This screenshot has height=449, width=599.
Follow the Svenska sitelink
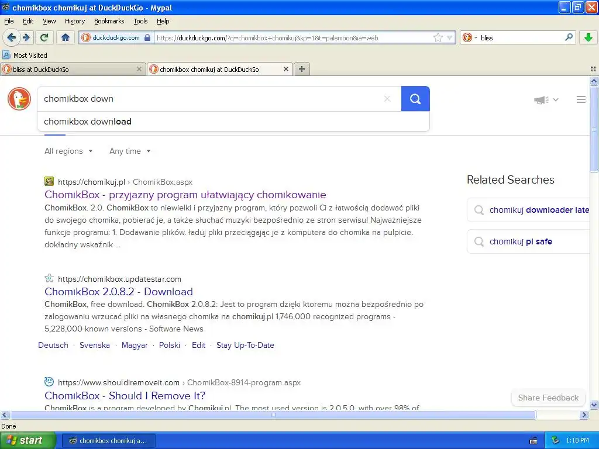94,345
